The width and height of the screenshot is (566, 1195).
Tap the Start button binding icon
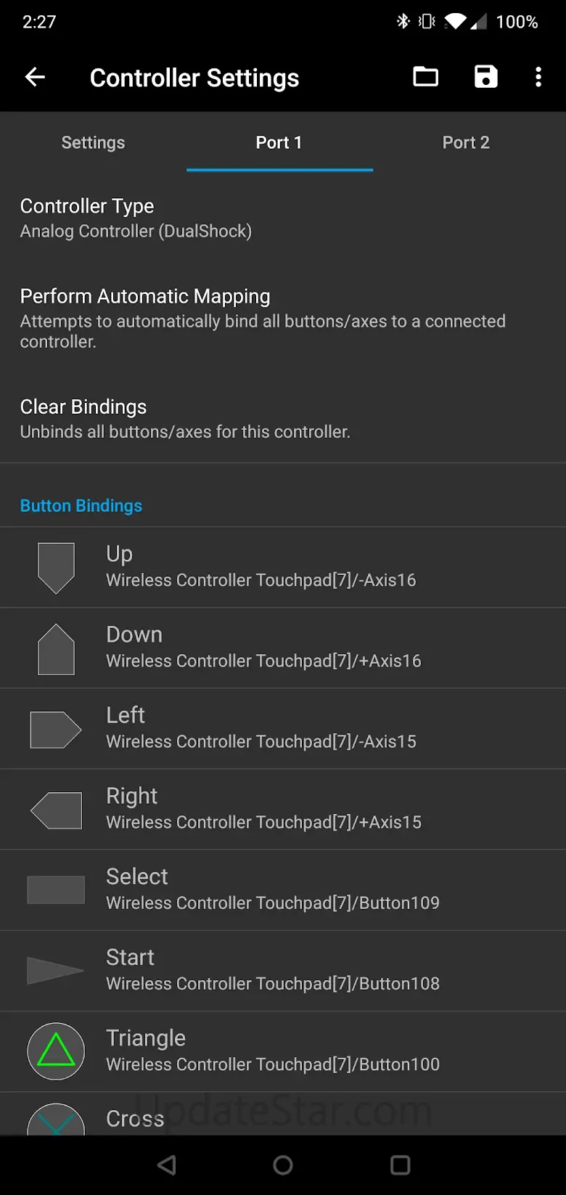(56, 971)
